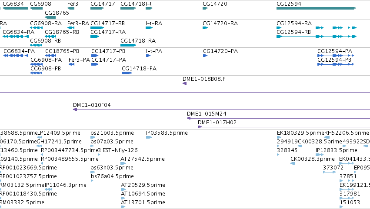The width and height of the screenshot is (370, 209).
Task: Open the IP03583.5prime EST label
Action: click(167, 133)
